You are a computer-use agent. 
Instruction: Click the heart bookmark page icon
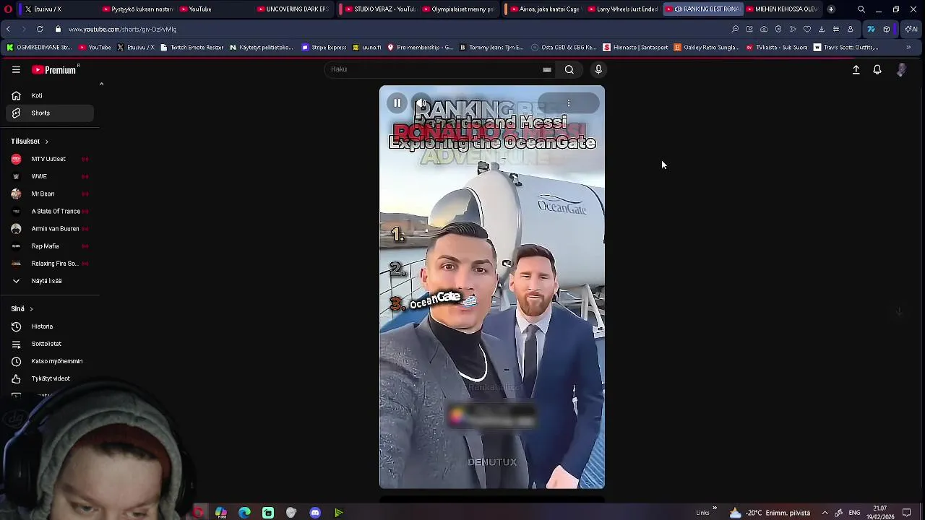(807, 30)
